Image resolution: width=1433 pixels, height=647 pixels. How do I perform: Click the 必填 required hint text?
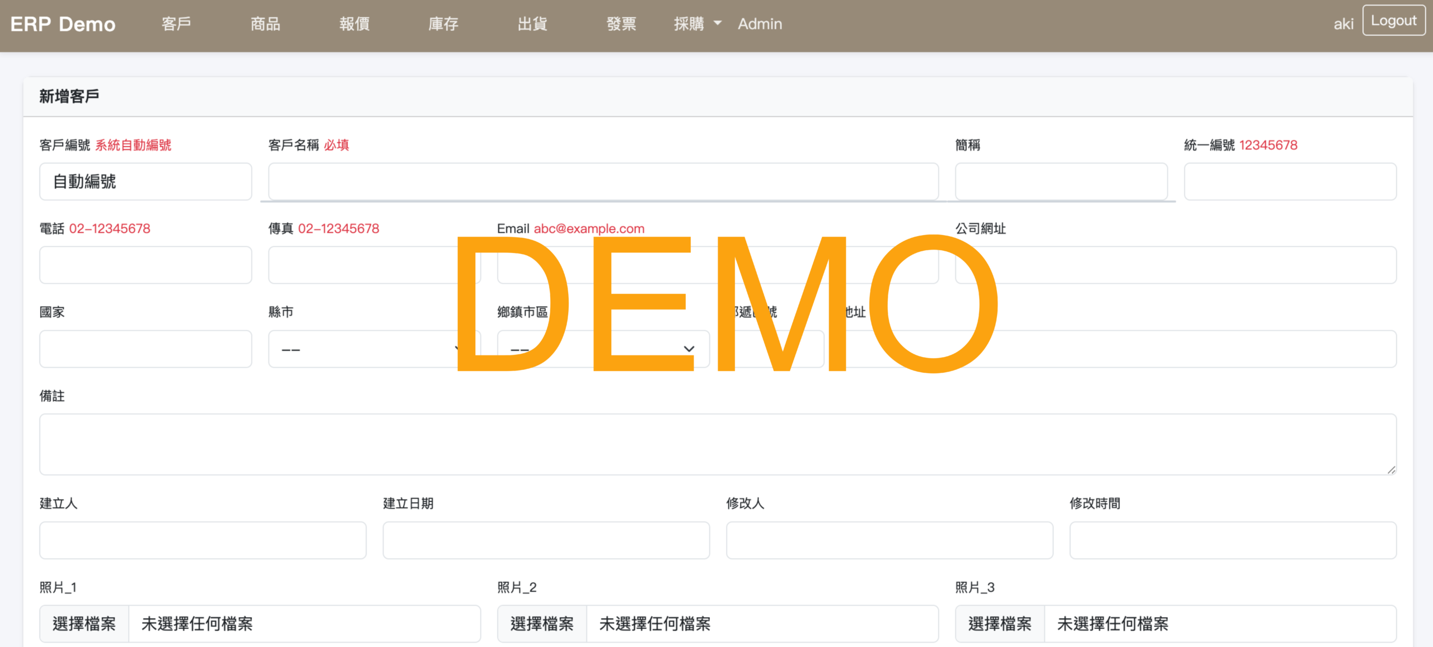[336, 145]
